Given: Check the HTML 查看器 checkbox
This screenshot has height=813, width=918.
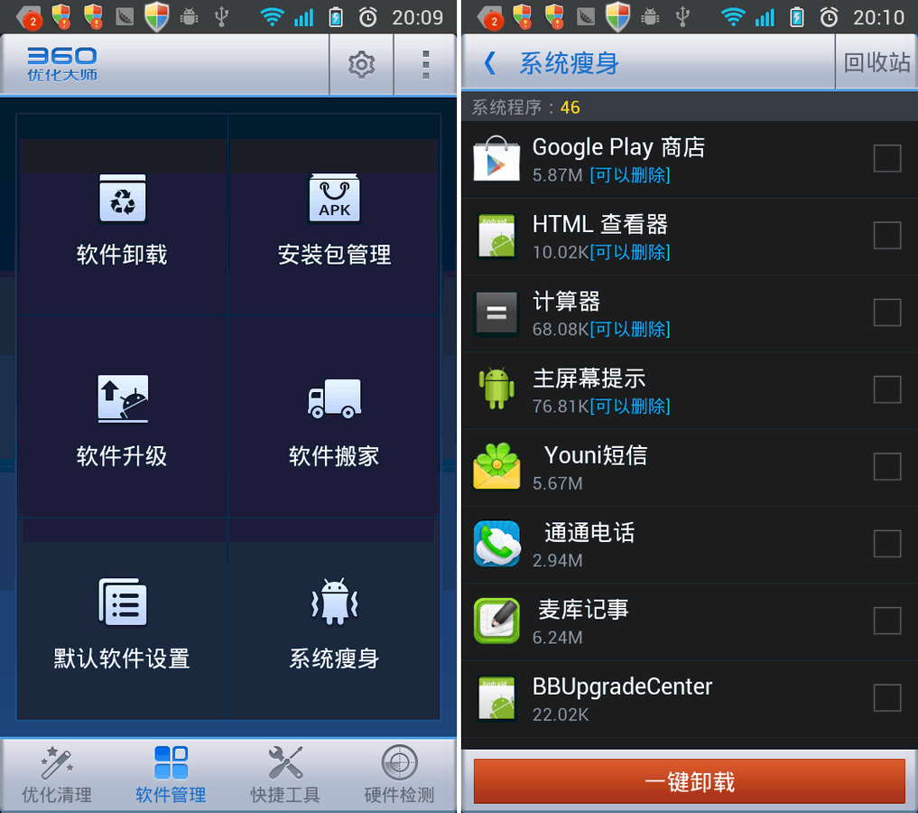Looking at the screenshot, I should pos(887,236).
